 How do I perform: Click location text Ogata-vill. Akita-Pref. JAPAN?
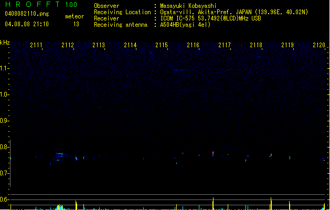pyautogui.click(x=206, y=12)
